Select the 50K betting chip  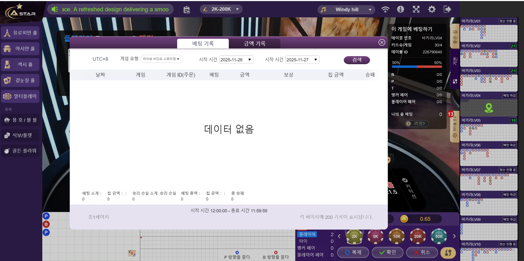coord(439,236)
